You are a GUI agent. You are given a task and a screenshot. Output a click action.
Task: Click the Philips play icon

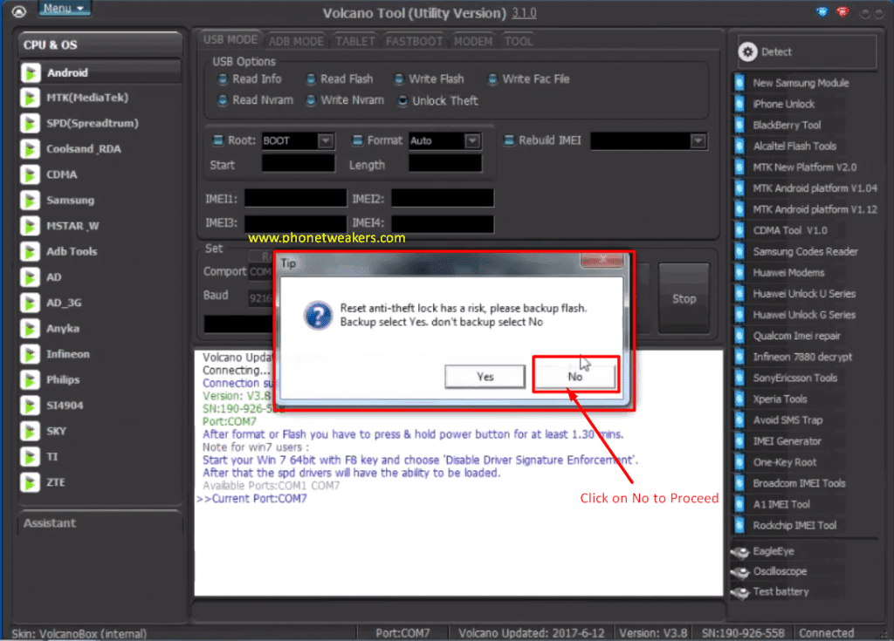[x=30, y=379]
